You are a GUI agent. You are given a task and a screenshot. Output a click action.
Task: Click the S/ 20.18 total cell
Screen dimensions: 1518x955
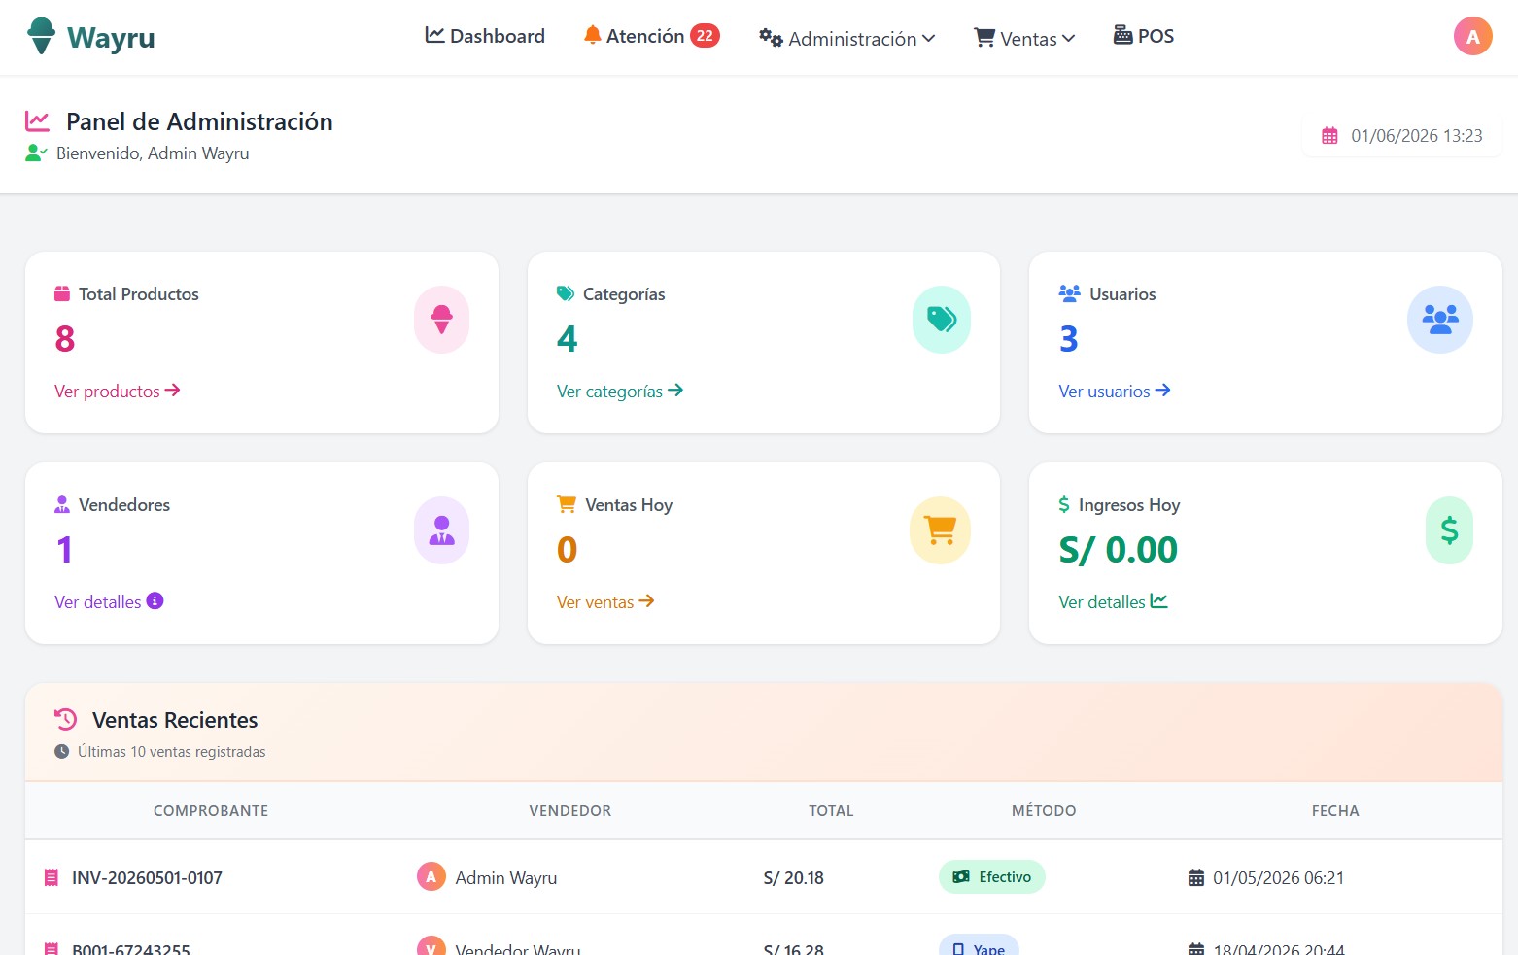point(794,877)
